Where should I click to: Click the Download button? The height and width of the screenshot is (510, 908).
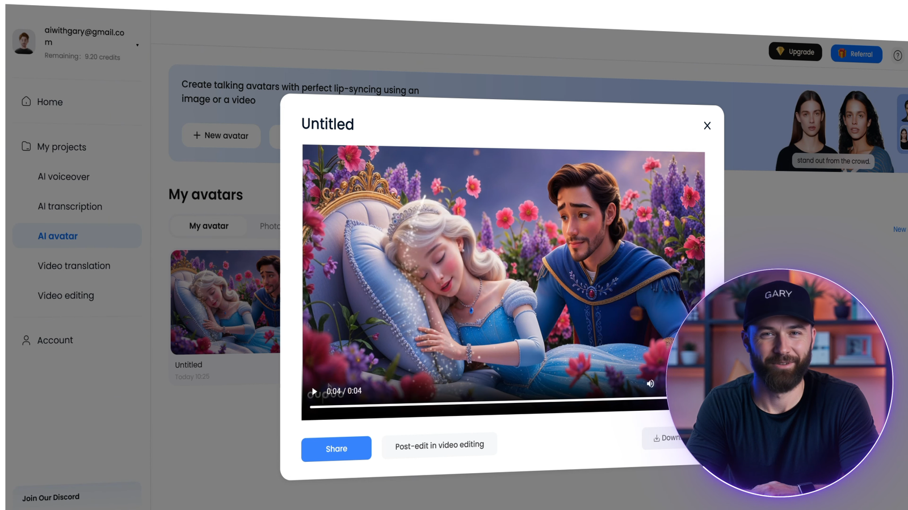point(662,438)
